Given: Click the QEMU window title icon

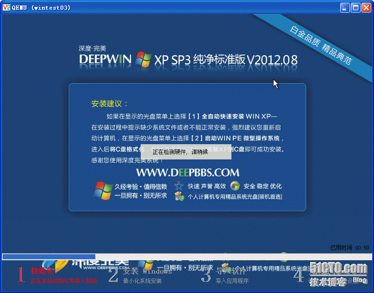Looking at the screenshot, I should pos(6,7).
